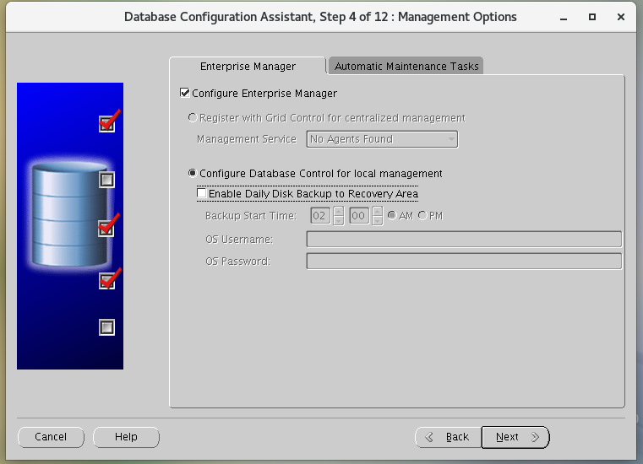
Task: Click the 'Management Service' label
Action: tap(247, 139)
